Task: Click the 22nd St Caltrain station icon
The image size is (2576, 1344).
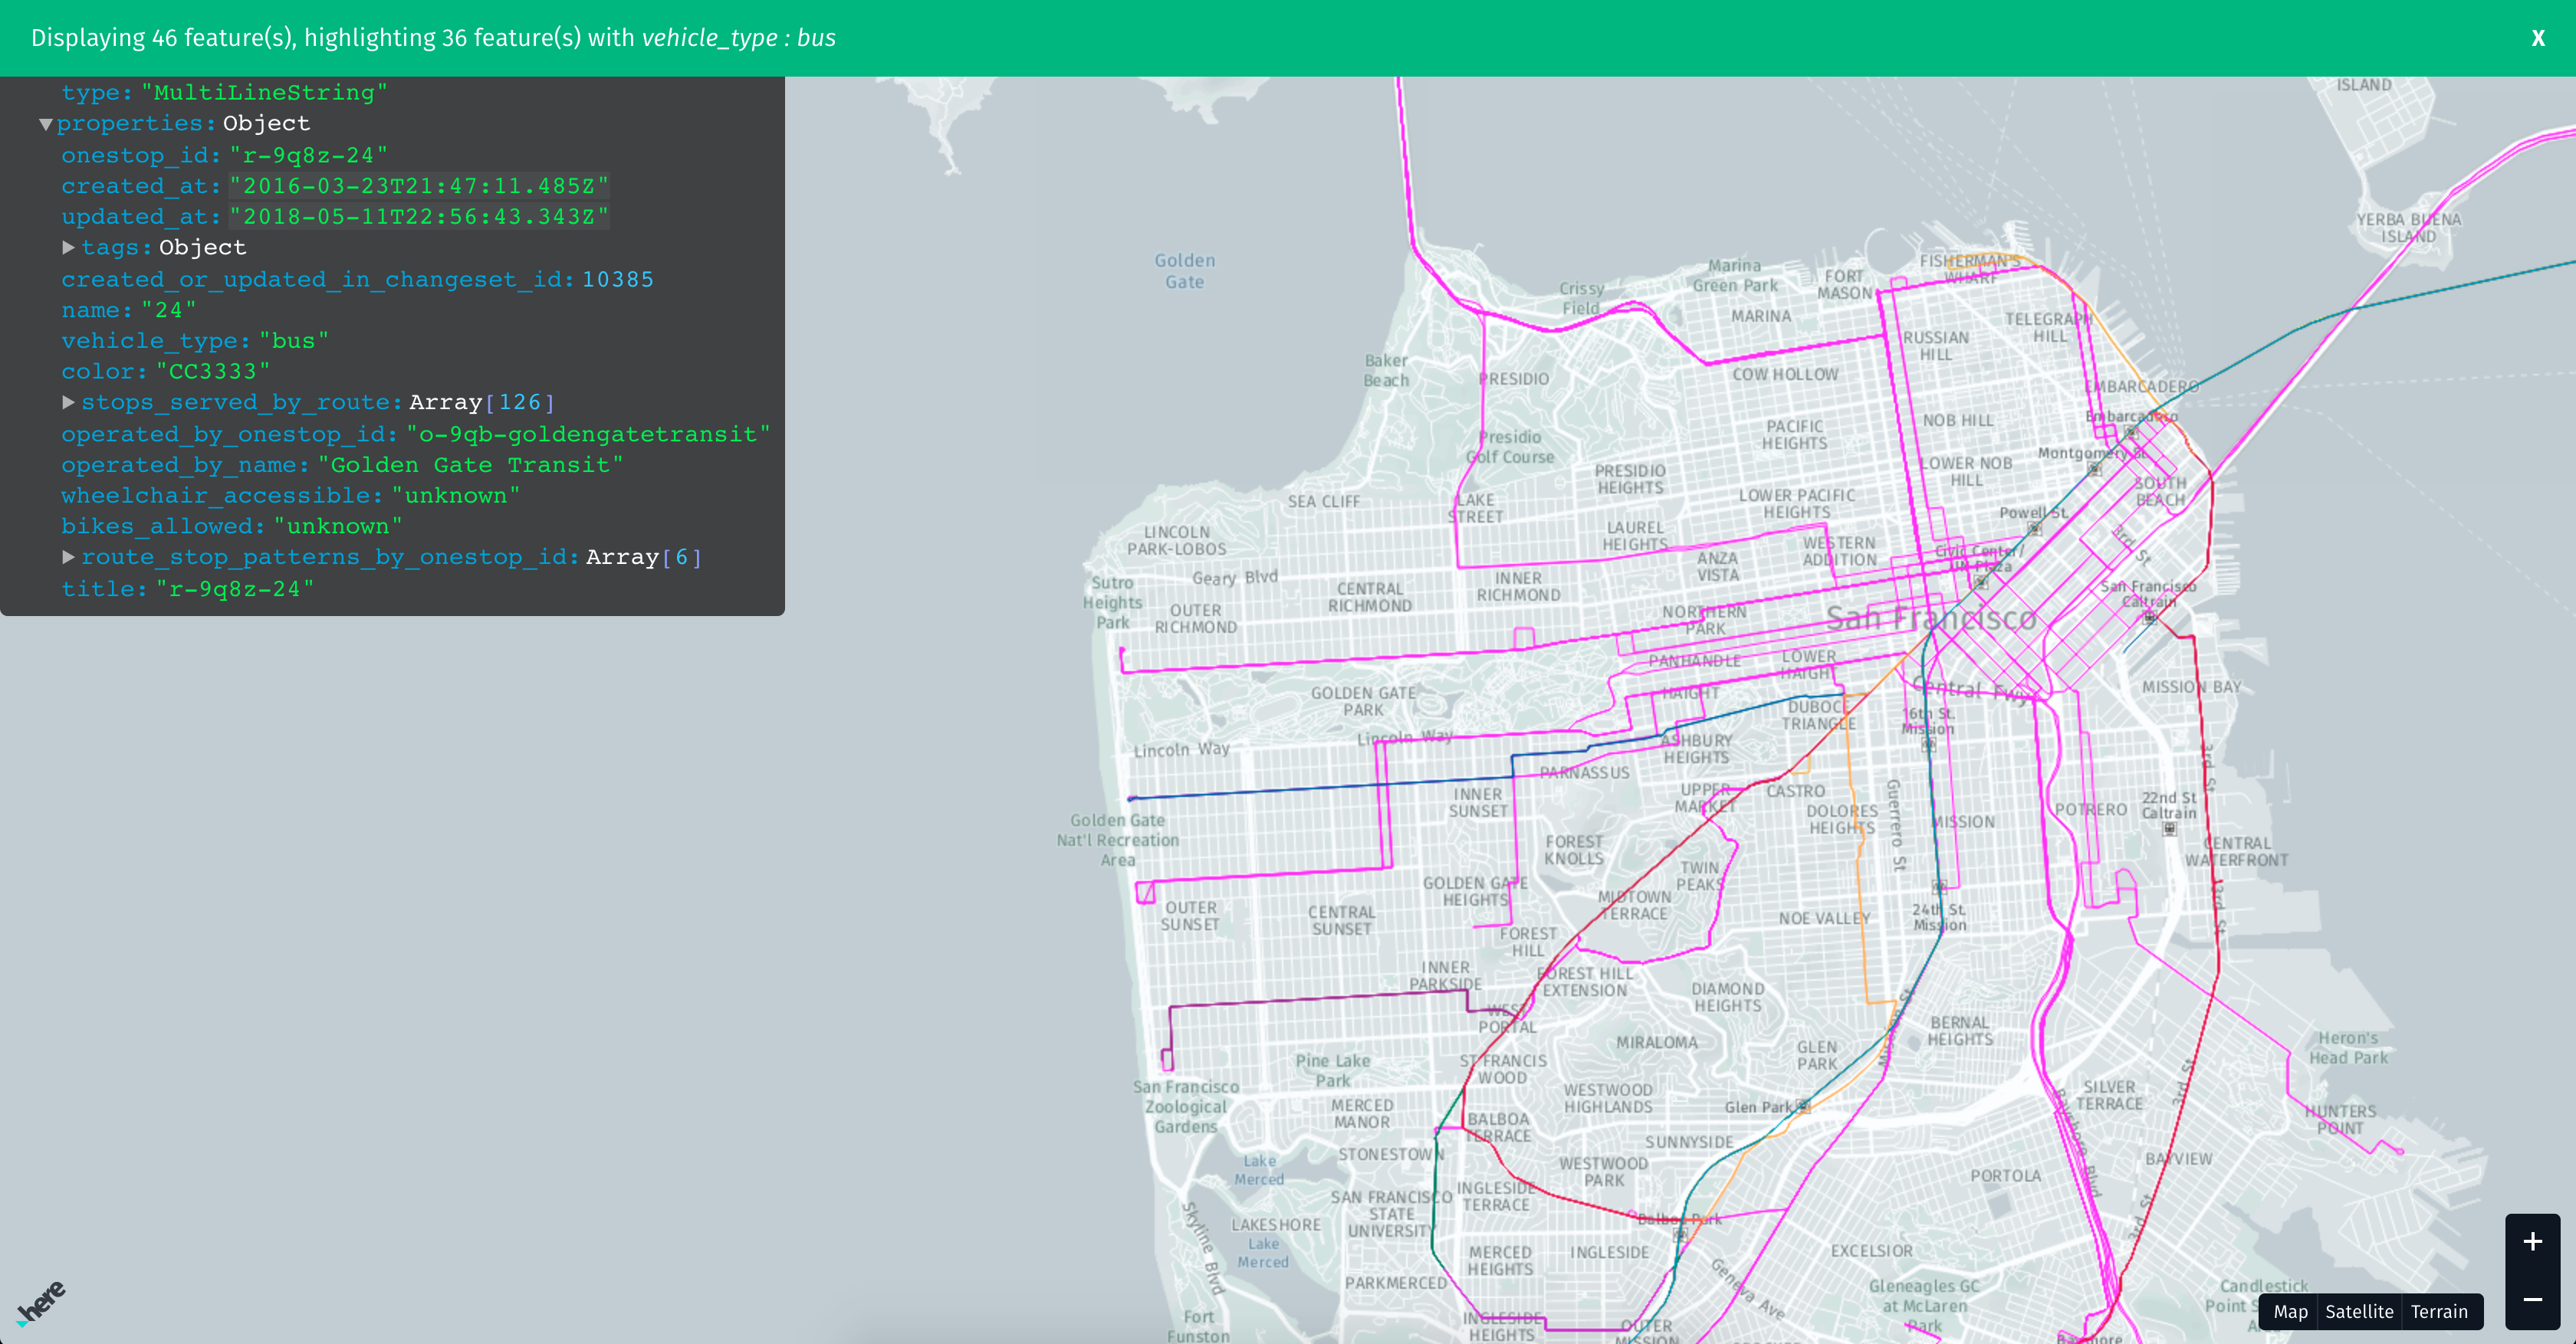Action: (x=2169, y=828)
